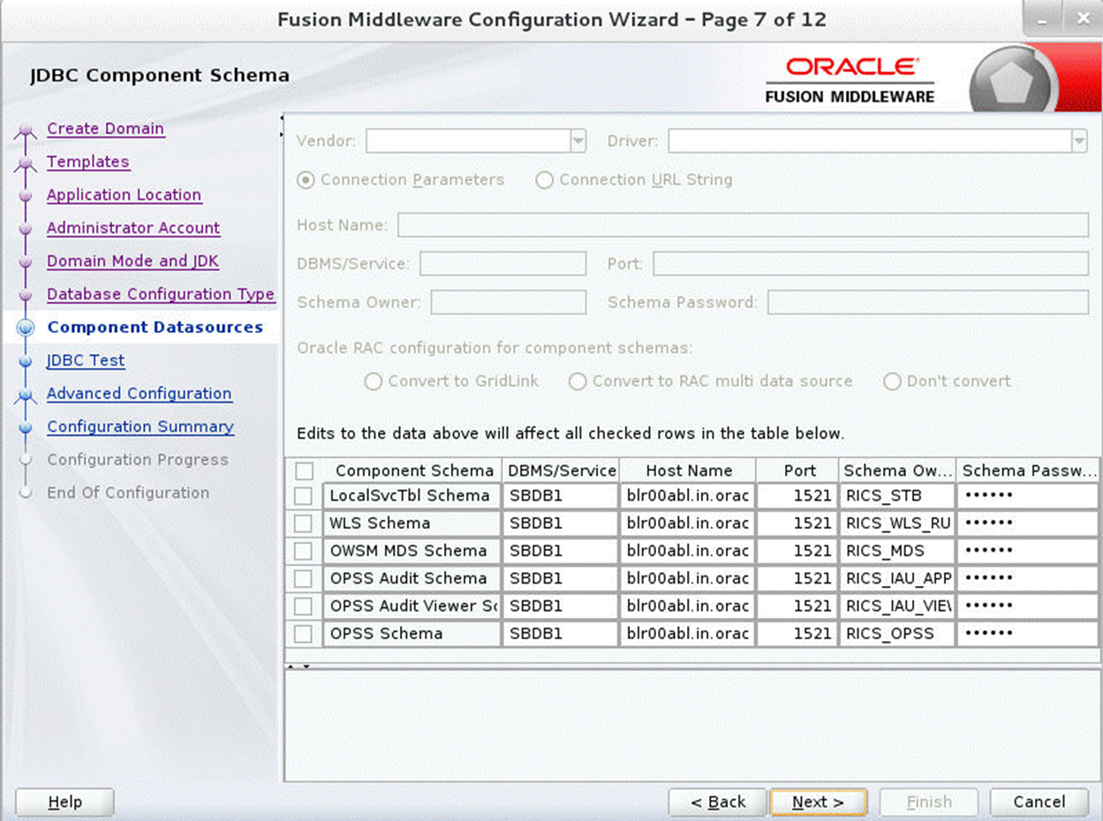Screen dimensions: 1103x821
Task: Click the Create Domain step marker
Action: point(28,129)
